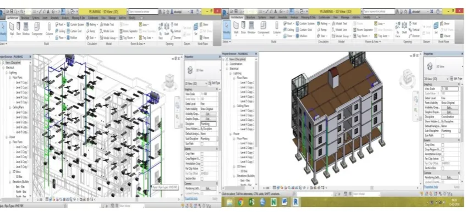Select the Model Text tool in the left window
Screen dimensions: 466x212
tap(106, 24)
